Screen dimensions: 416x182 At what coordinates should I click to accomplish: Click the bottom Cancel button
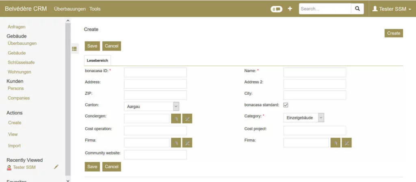111,167
